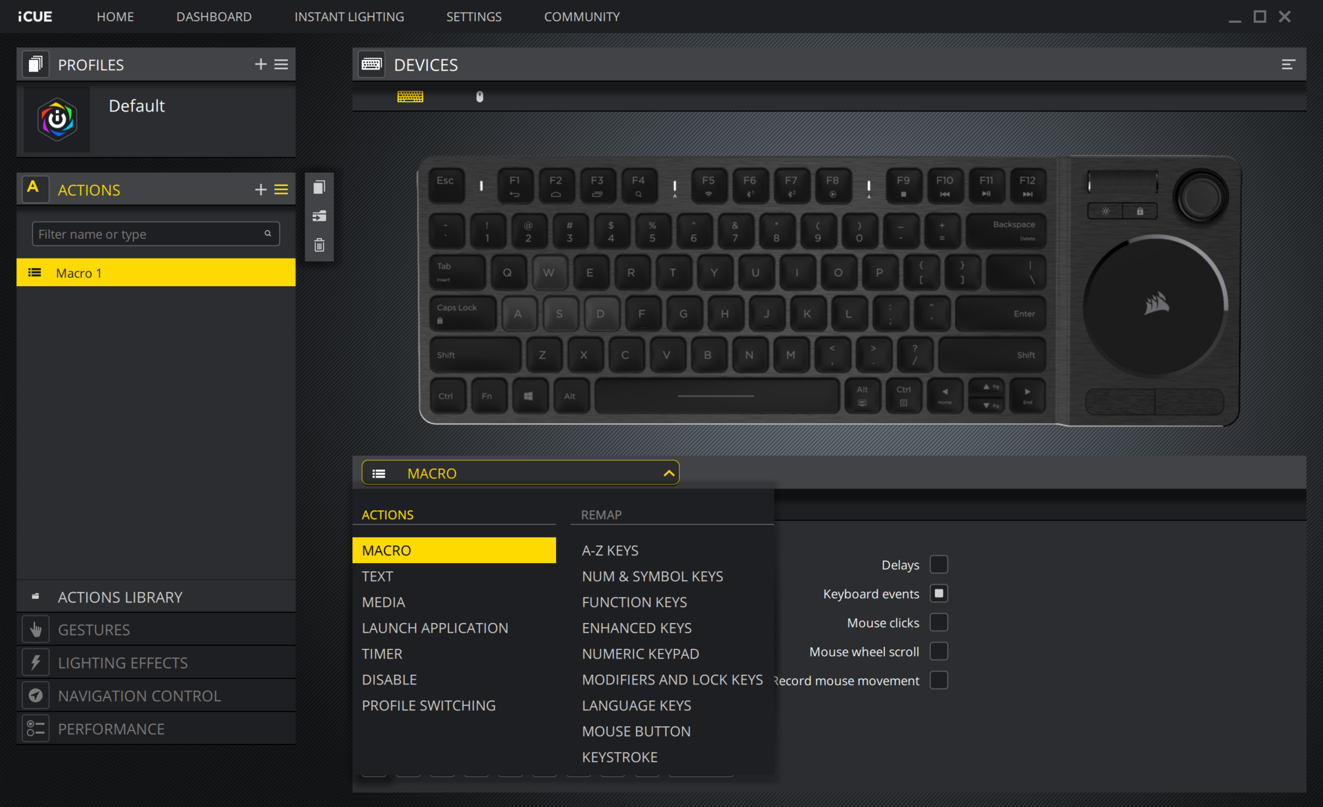The height and width of the screenshot is (807, 1323).
Task: Click the keyboard volume roller
Action: click(x=1122, y=183)
